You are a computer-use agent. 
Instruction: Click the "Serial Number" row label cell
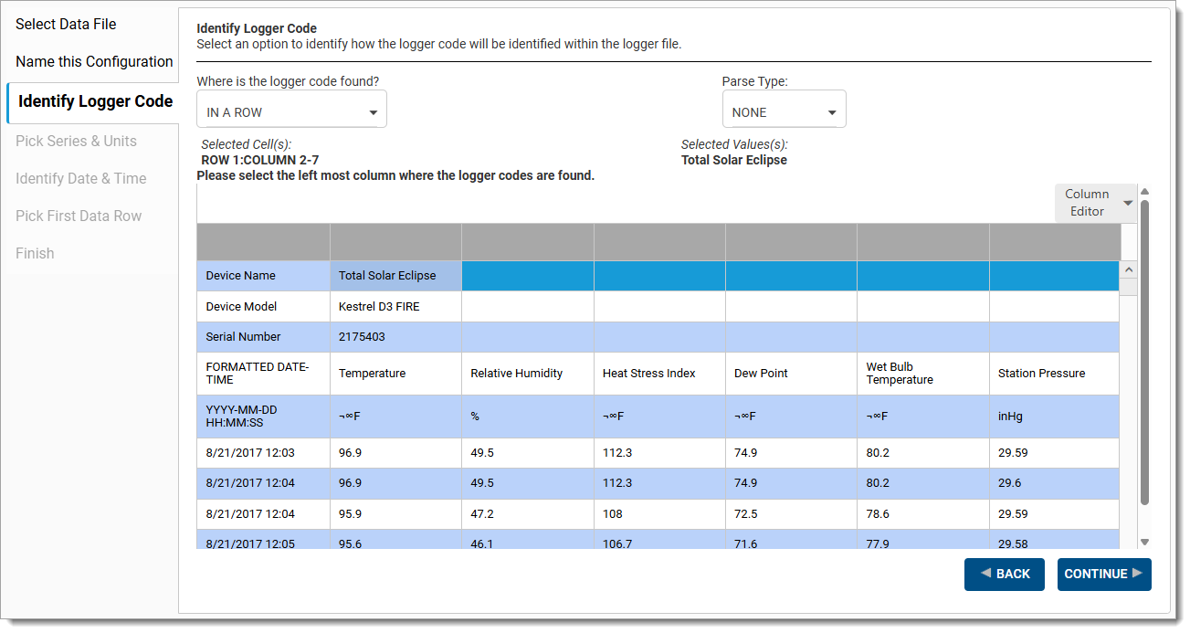263,337
